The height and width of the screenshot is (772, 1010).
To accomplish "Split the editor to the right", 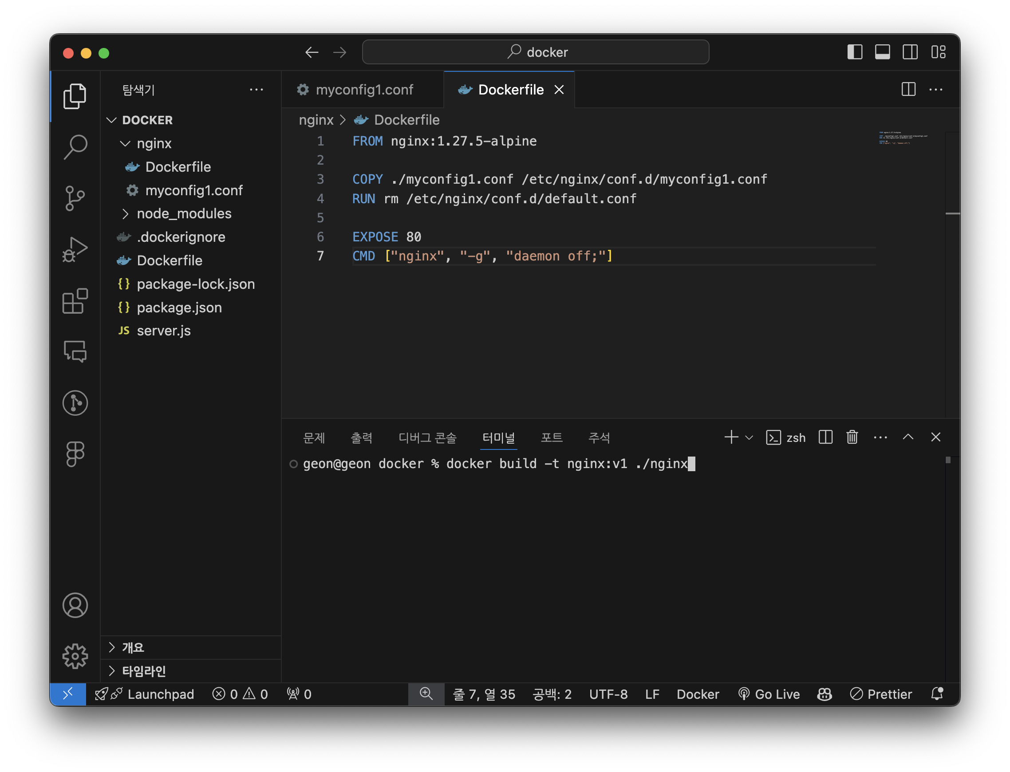I will click(908, 90).
